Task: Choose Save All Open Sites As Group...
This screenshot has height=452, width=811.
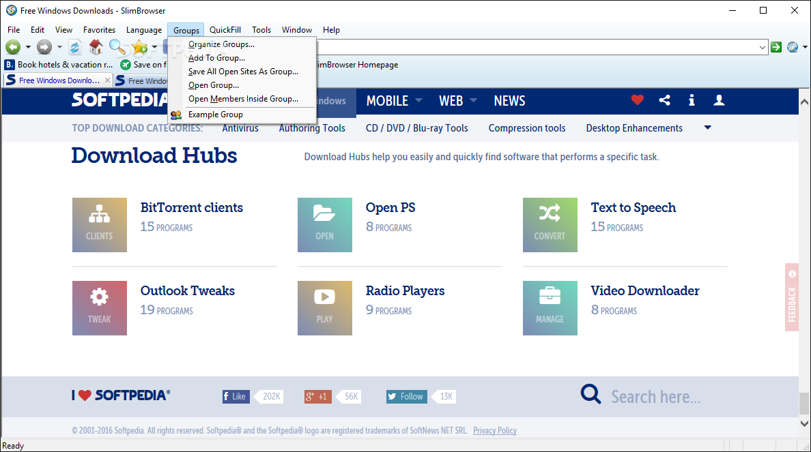Action: pyautogui.click(x=242, y=72)
